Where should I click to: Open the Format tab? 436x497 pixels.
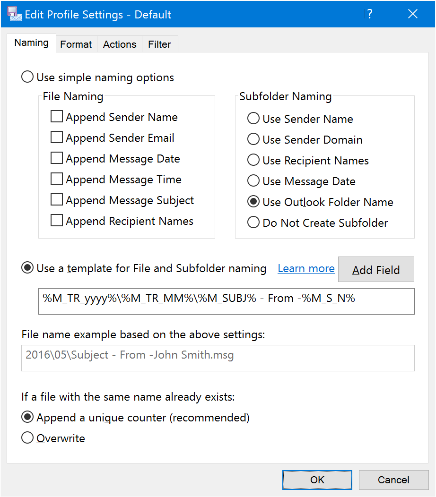[76, 44]
